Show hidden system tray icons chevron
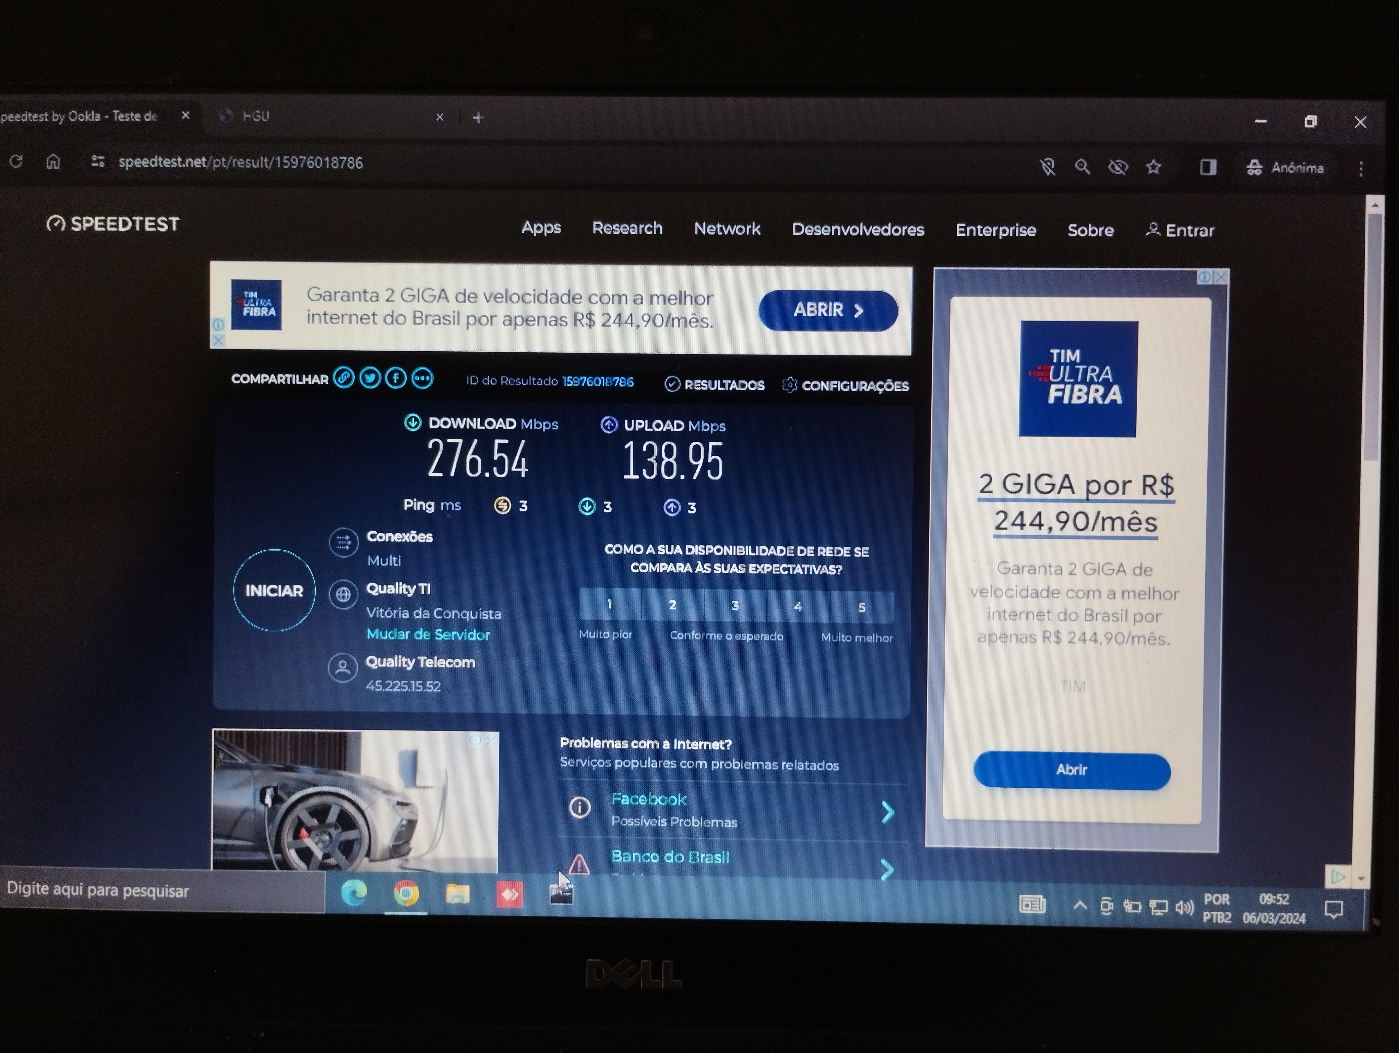1399x1053 pixels. click(1080, 906)
